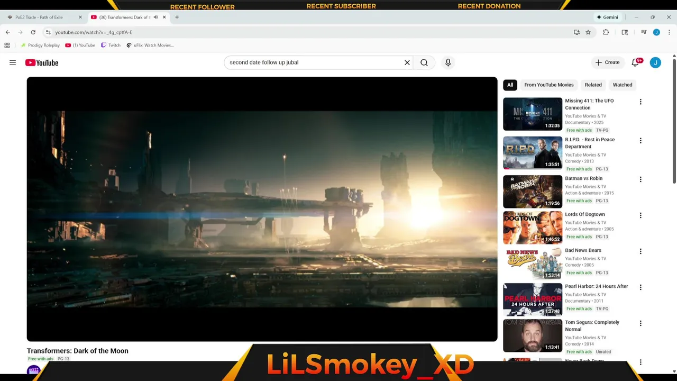Start voice search with microphone icon
The width and height of the screenshot is (677, 381).
tap(448, 62)
